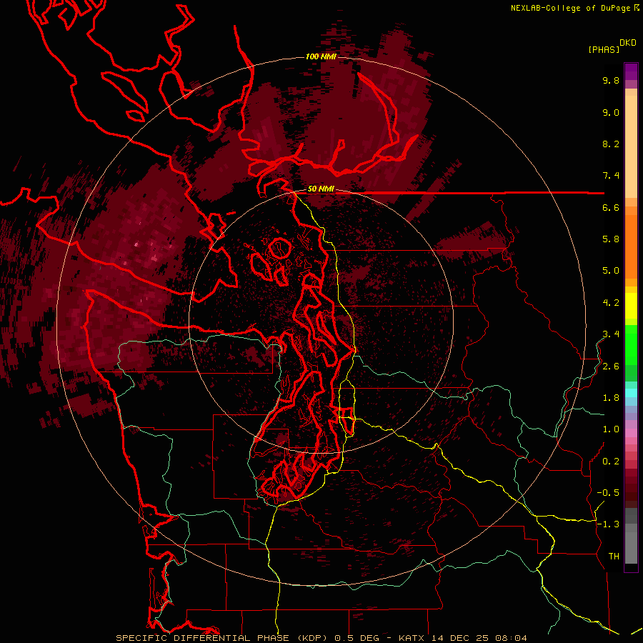Click the 50 NMI range ring label

click(x=321, y=189)
